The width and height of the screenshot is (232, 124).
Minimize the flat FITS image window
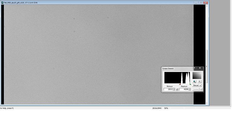click(x=196, y=3)
